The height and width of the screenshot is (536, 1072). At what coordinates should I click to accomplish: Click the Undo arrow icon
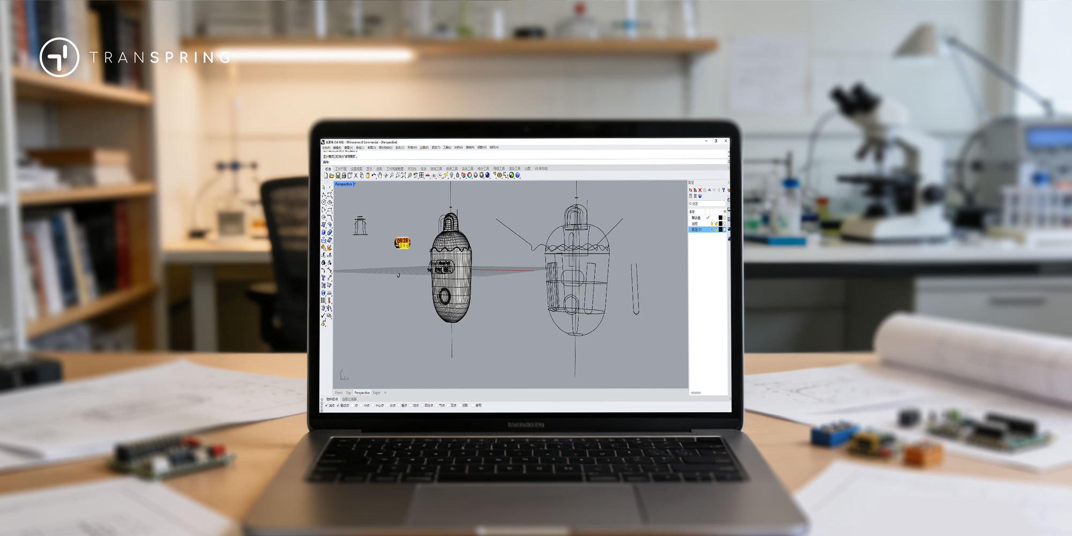coord(374,175)
